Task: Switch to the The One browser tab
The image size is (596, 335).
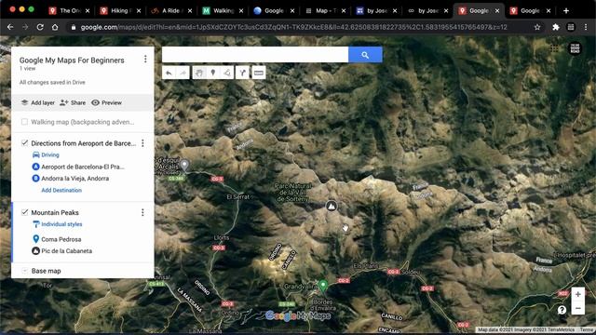Action: [x=69, y=10]
